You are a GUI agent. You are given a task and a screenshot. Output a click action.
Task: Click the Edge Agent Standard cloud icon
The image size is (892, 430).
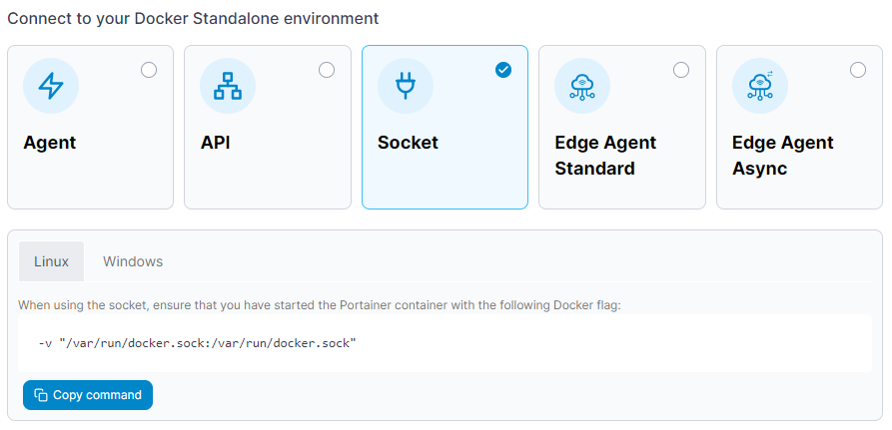(582, 86)
